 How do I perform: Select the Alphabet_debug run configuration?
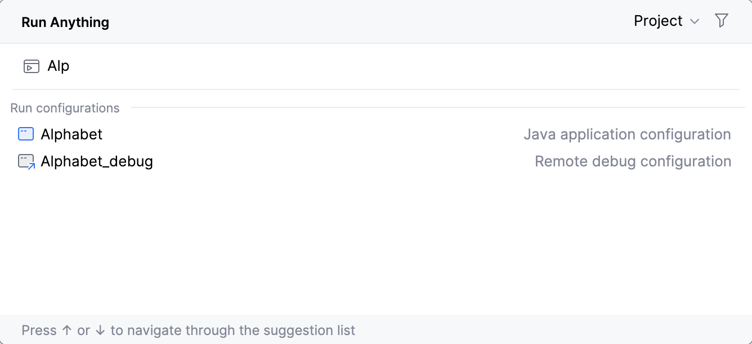point(97,161)
